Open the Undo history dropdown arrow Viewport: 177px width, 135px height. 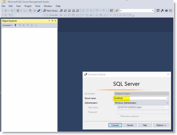coord(100,11)
